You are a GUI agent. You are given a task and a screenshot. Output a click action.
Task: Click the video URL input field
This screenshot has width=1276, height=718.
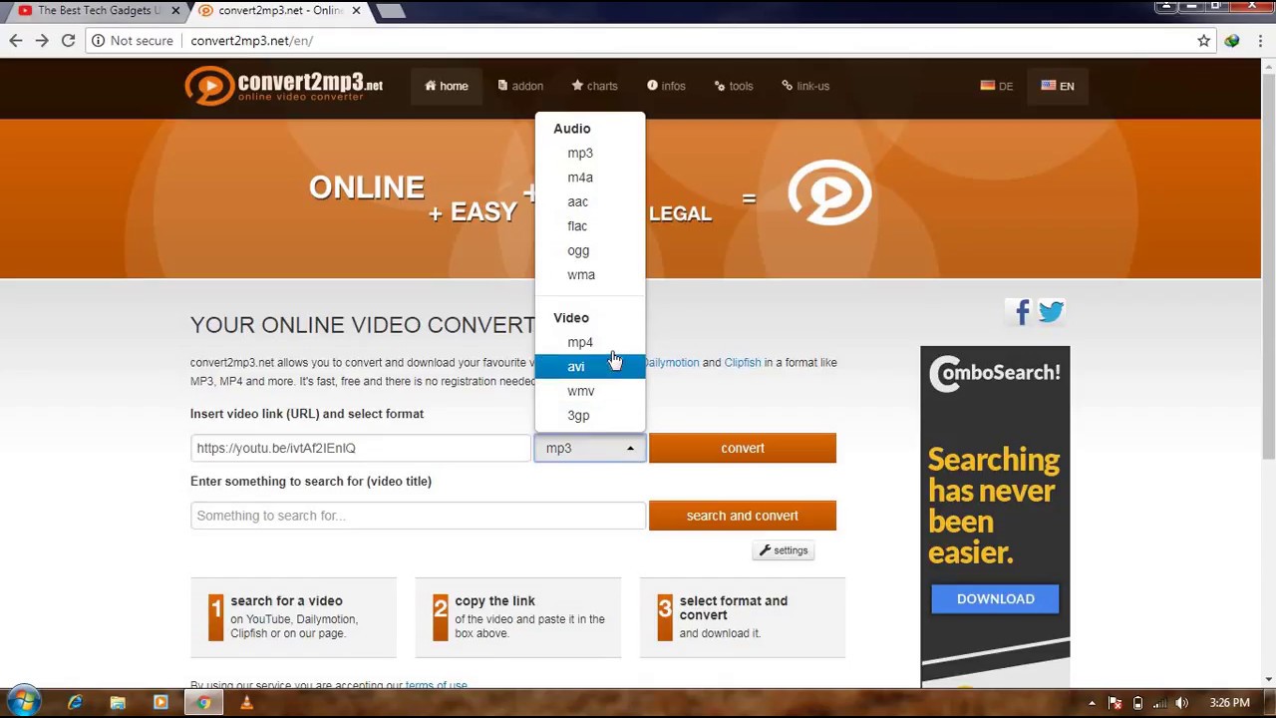click(x=361, y=448)
